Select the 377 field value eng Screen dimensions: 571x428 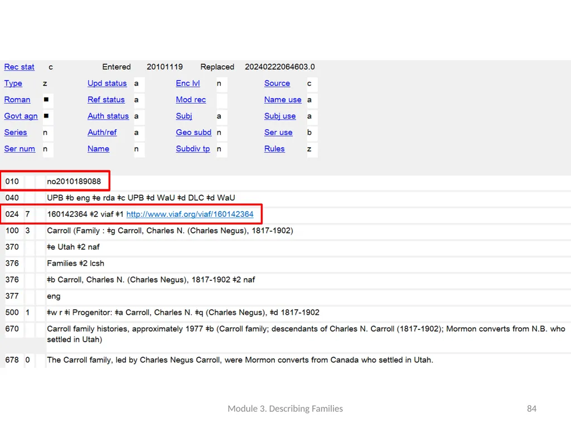[54, 296]
